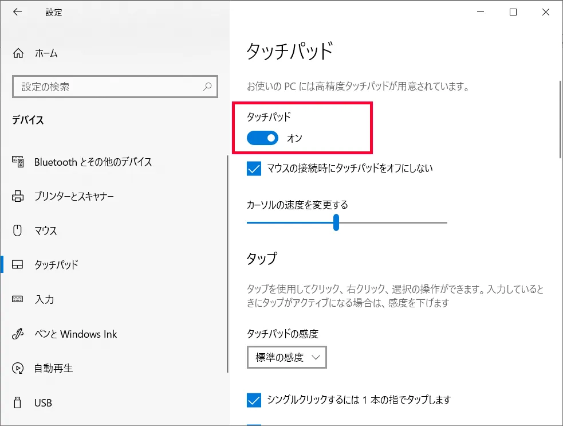Open 入力 settings page
563x426 pixels.
pos(44,299)
